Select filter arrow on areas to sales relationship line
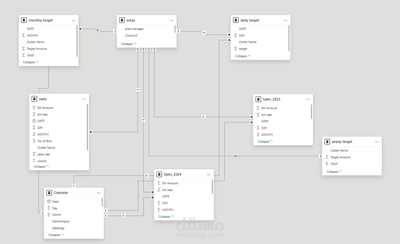Screen dimensions: 400x244 pyautogui.click(x=138, y=90)
